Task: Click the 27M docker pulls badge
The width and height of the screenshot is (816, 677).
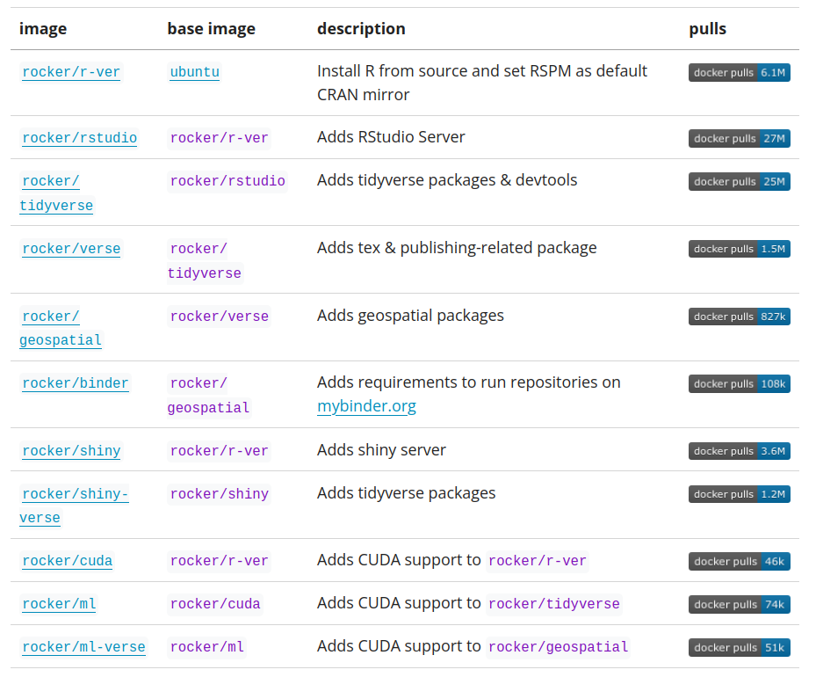Action: pos(740,138)
